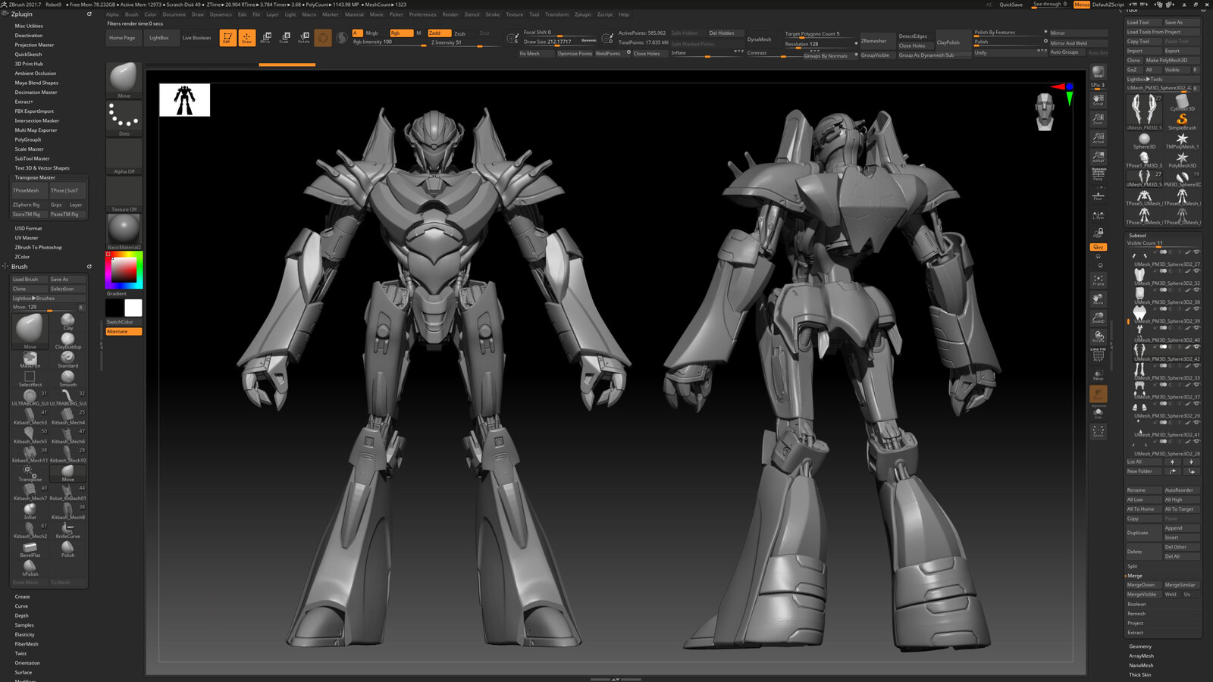Click the Load Tool button
The width and height of the screenshot is (1213, 682).
point(1143,23)
